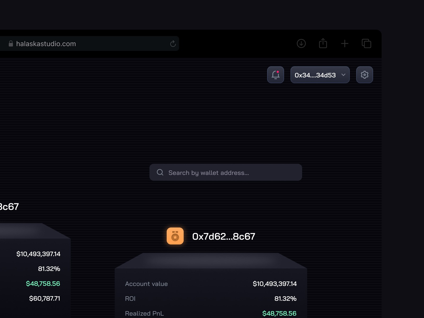Click 81.32% in left card

49,269
